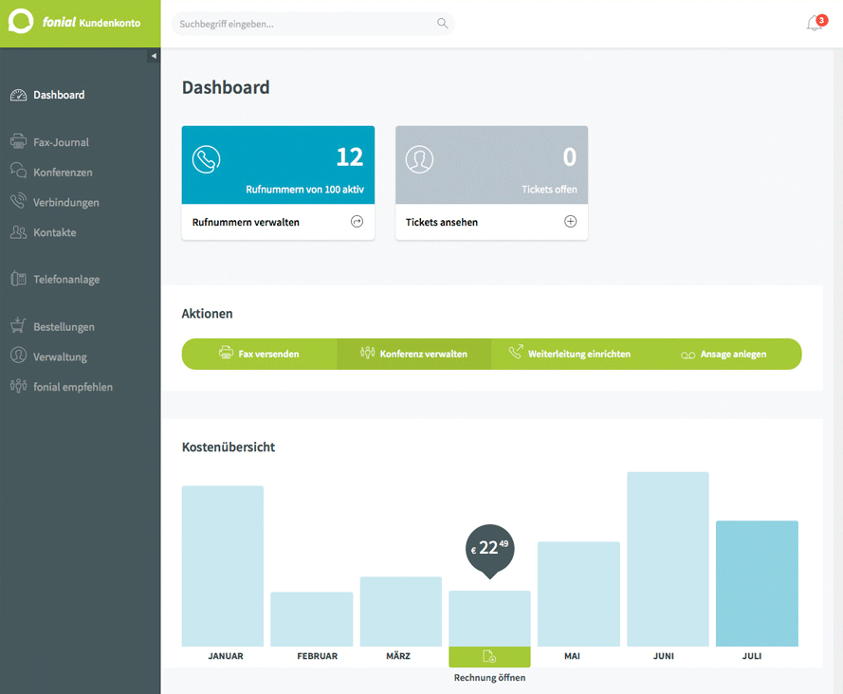Click the Ansage anlegen button
Image resolution: width=843 pixels, height=694 pixels.
click(724, 354)
